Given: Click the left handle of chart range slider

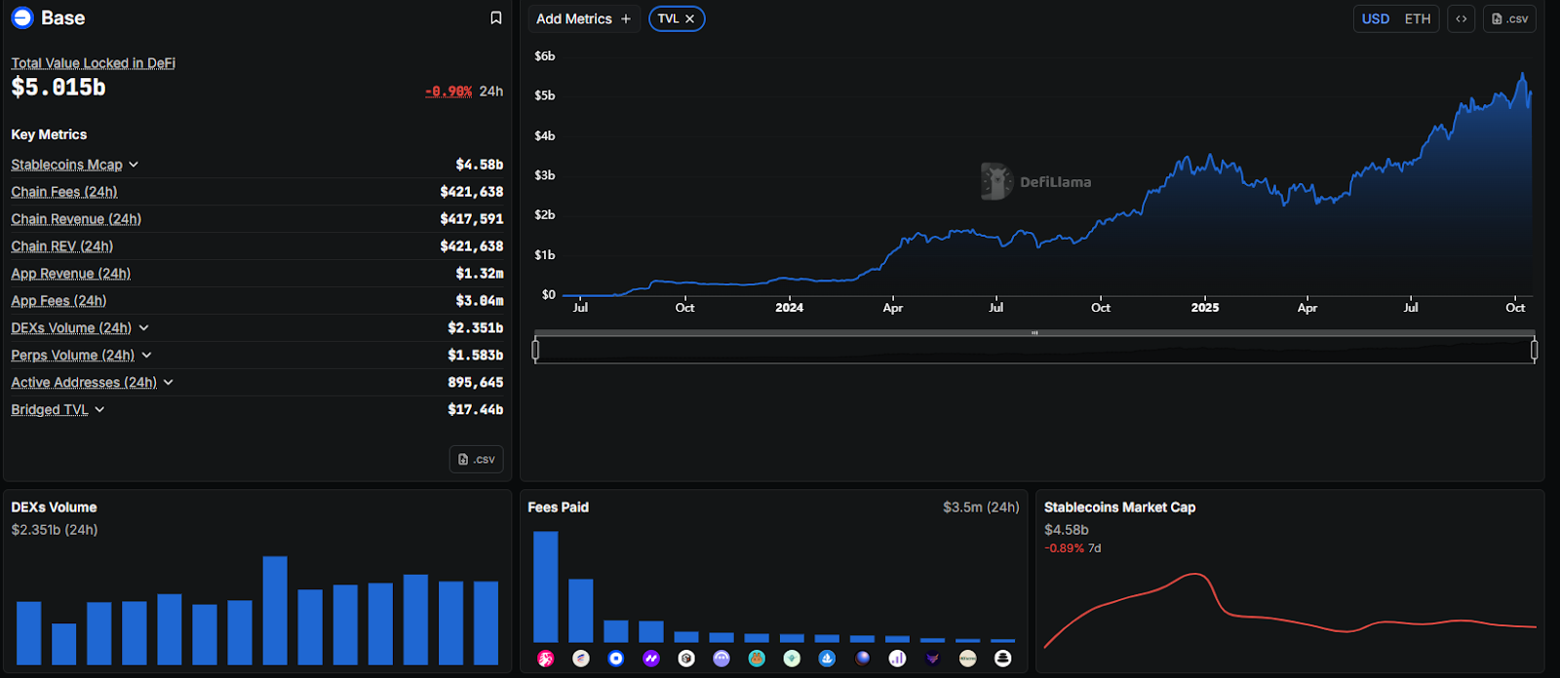Looking at the screenshot, I should (535, 350).
